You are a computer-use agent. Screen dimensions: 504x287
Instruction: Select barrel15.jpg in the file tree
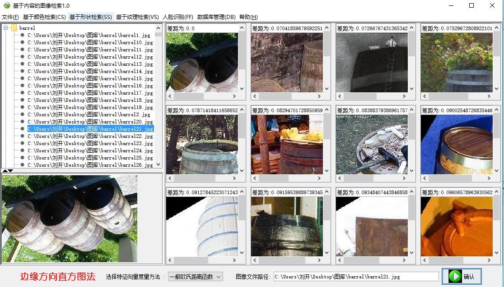point(90,78)
